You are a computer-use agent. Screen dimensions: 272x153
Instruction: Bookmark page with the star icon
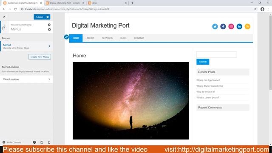255,9
